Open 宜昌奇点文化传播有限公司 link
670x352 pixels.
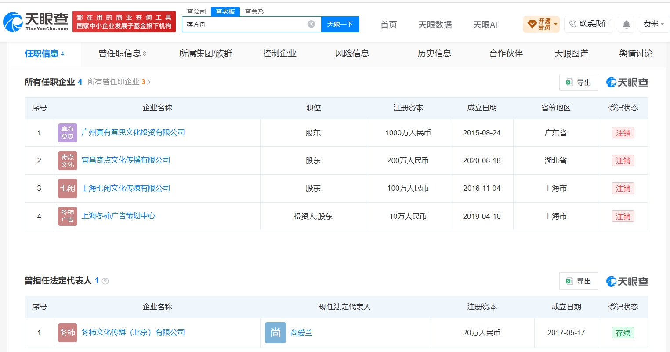pyautogui.click(x=126, y=160)
